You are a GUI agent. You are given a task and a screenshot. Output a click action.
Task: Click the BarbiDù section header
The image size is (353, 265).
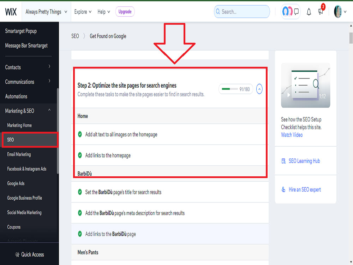click(x=170, y=173)
